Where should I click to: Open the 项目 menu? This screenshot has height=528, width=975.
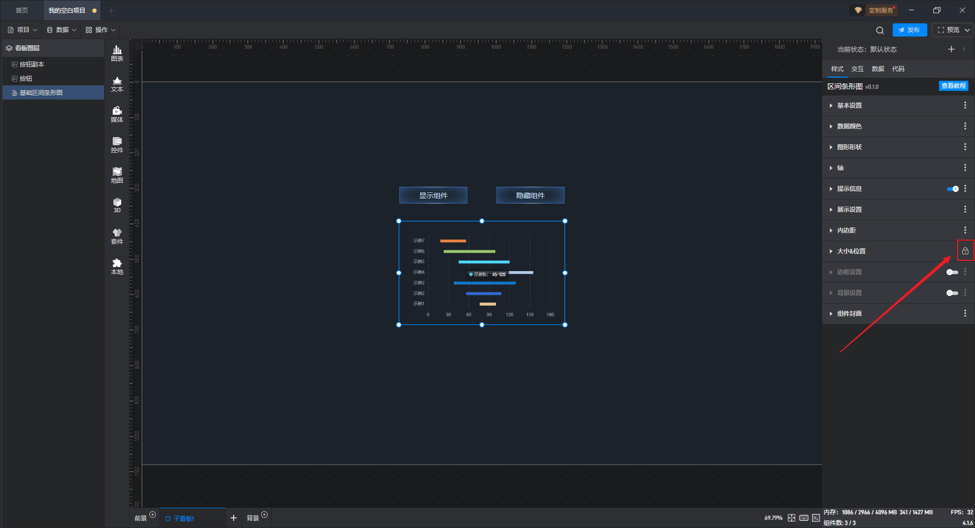[23, 30]
